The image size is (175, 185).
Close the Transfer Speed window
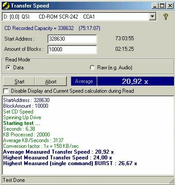[x=170, y=6]
